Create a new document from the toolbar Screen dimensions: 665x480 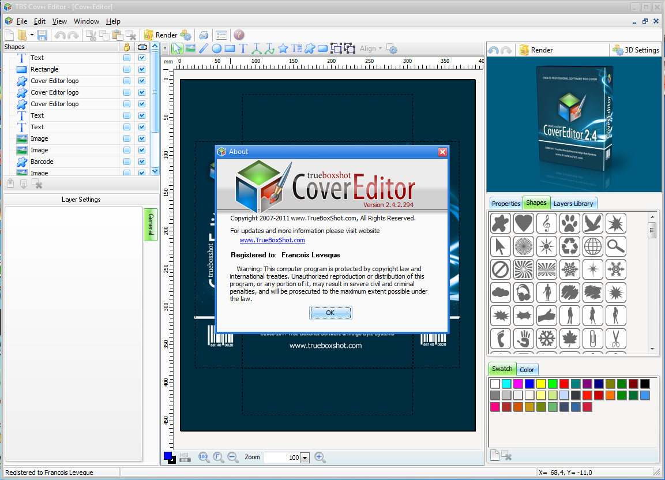[9, 35]
